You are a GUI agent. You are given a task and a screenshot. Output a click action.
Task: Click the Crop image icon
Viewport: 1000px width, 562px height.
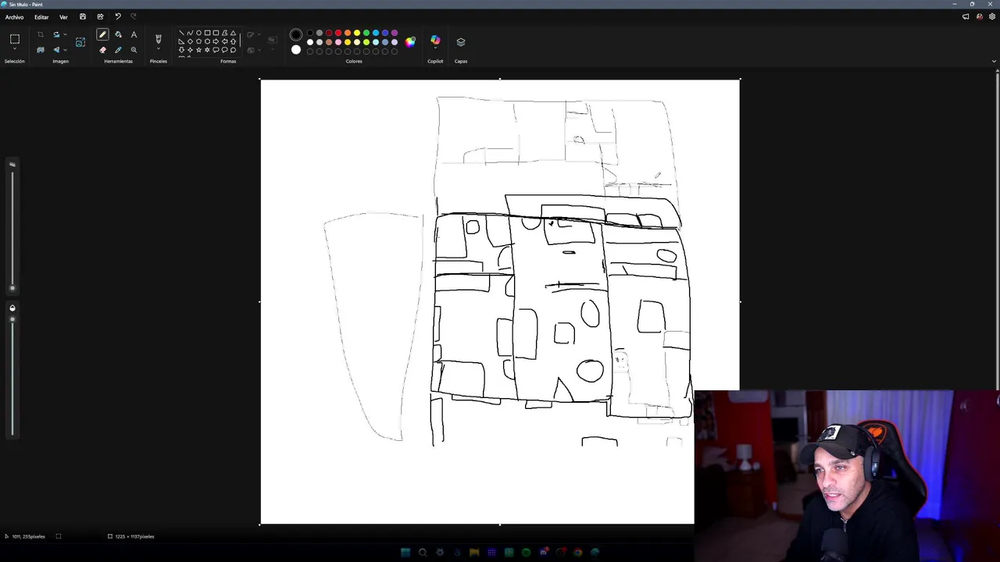(x=41, y=34)
